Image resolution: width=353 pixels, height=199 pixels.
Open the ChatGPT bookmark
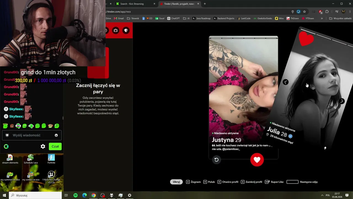173,19
